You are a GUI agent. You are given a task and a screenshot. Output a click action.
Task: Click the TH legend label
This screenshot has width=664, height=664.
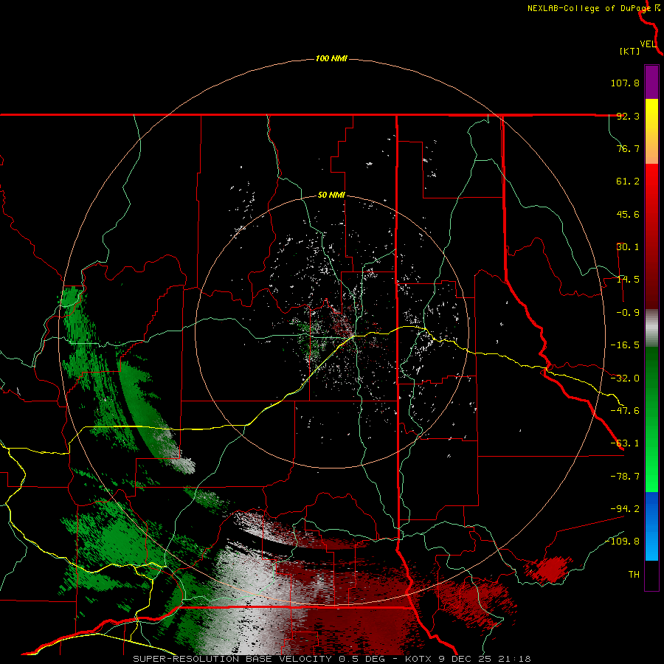tap(634, 575)
